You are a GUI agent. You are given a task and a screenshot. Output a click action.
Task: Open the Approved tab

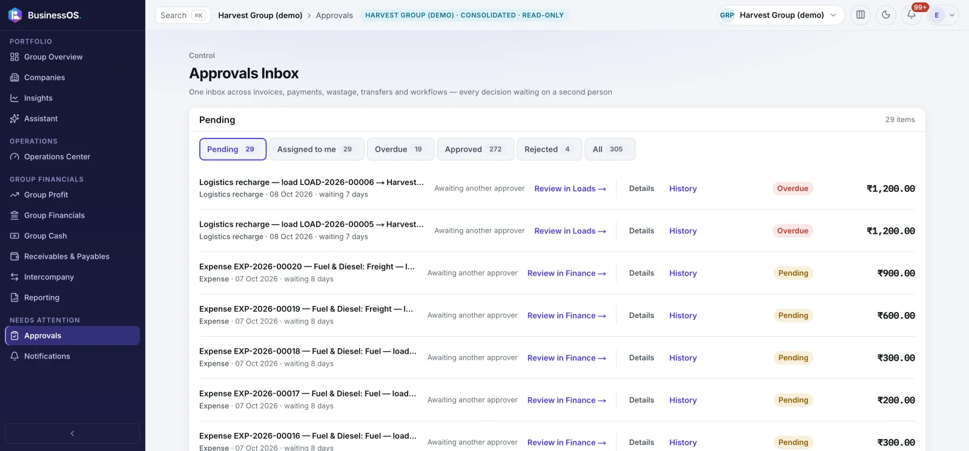pyautogui.click(x=475, y=149)
